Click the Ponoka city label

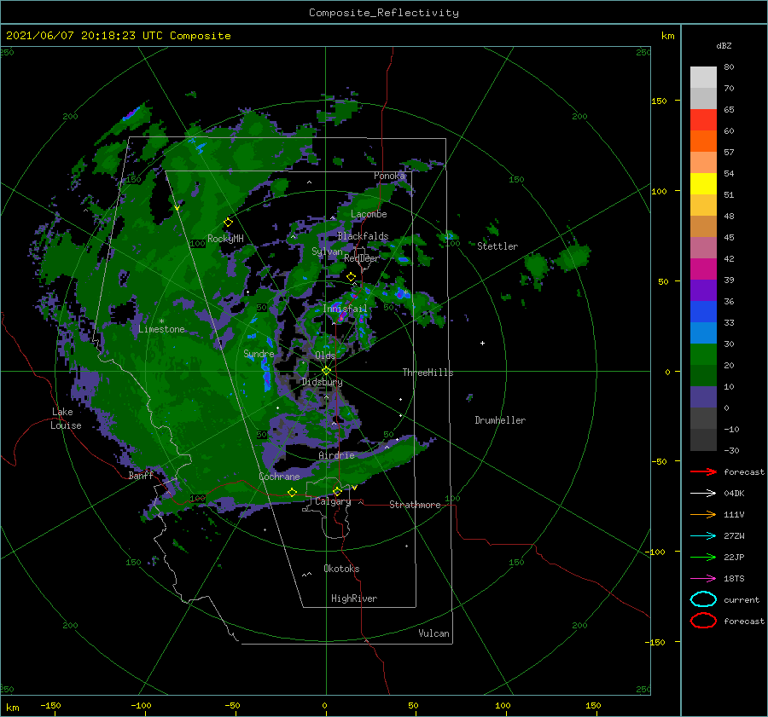pos(389,176)
